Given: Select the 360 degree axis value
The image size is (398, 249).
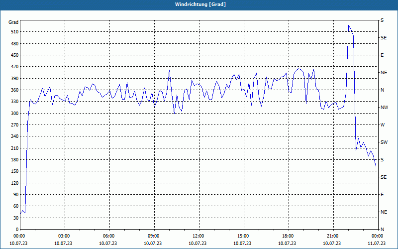Looking at the screenshot, I should [15, 90].
